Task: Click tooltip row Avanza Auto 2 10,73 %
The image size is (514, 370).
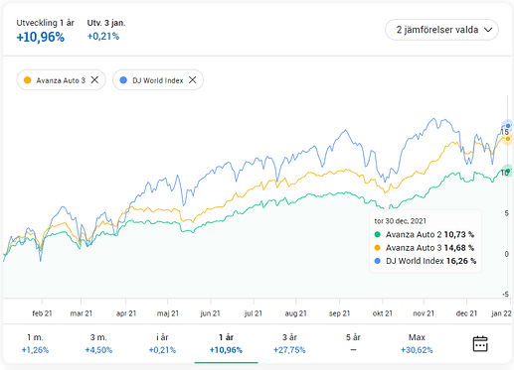Action: [425, 234]
